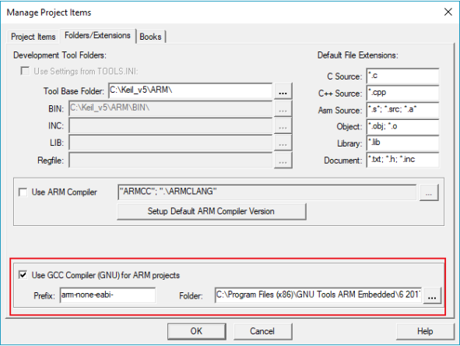Select the Folders/Extensions tab
Screen dimensions: 460x346
[97, 36]
